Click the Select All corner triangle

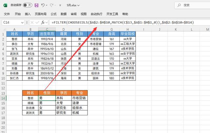tap(4, 29)
